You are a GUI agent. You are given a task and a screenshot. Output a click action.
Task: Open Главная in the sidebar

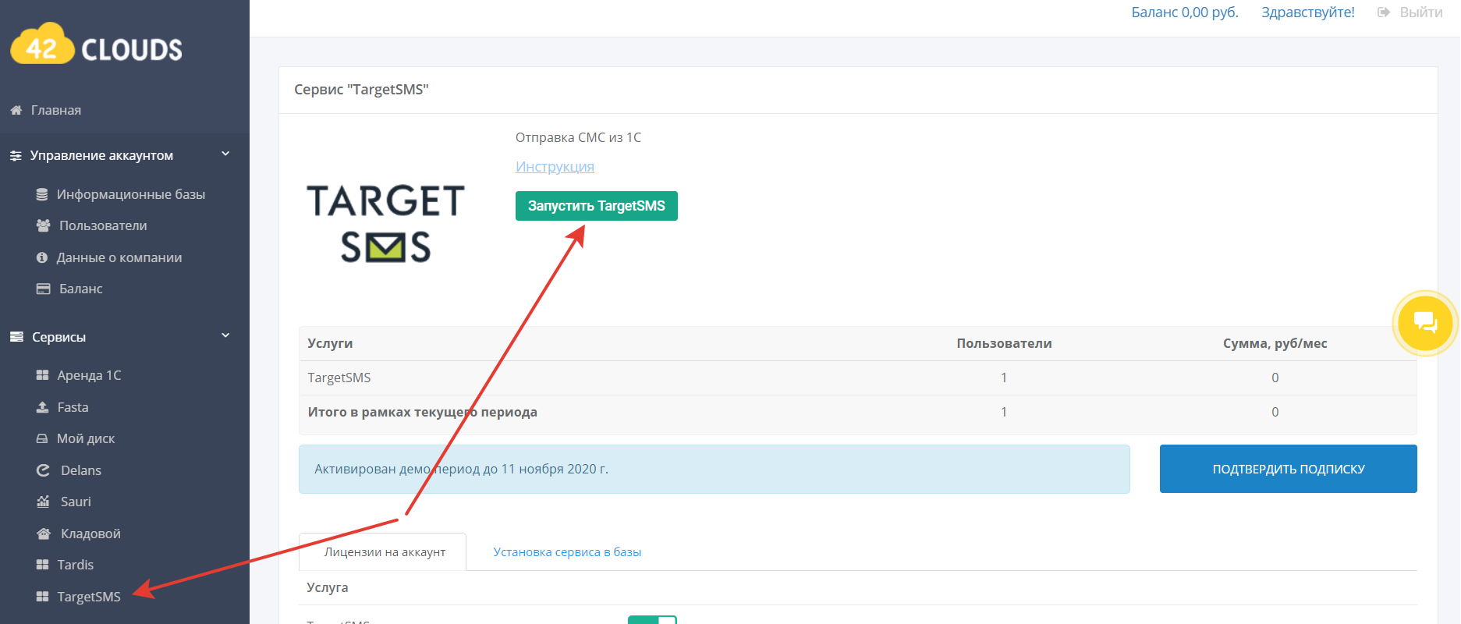click(56, 110)
